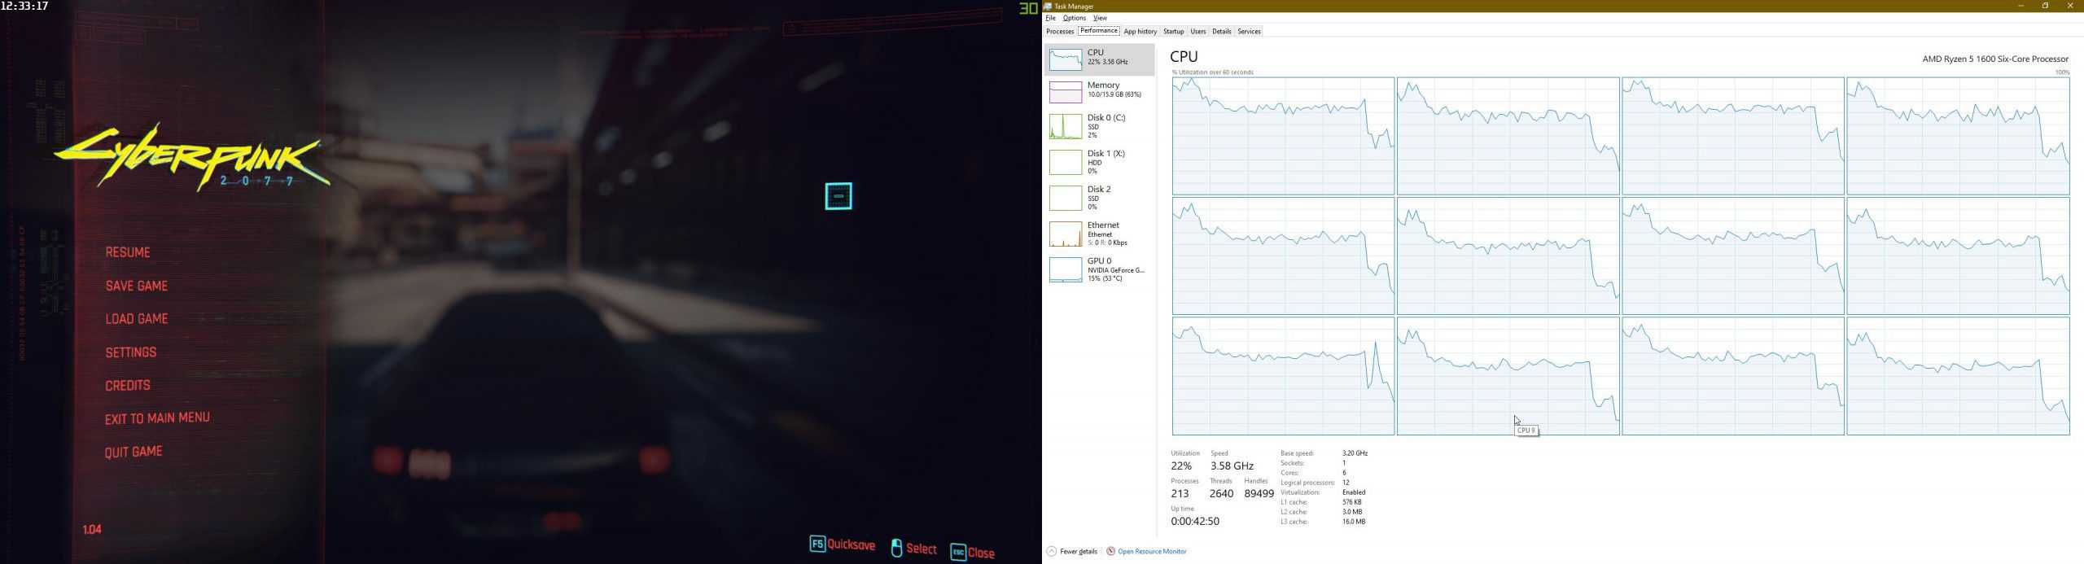Show Disk 2 SSD activity graph
Image resolution: width=2084 pixels, height=564 pixels.
pos(1065,198)
